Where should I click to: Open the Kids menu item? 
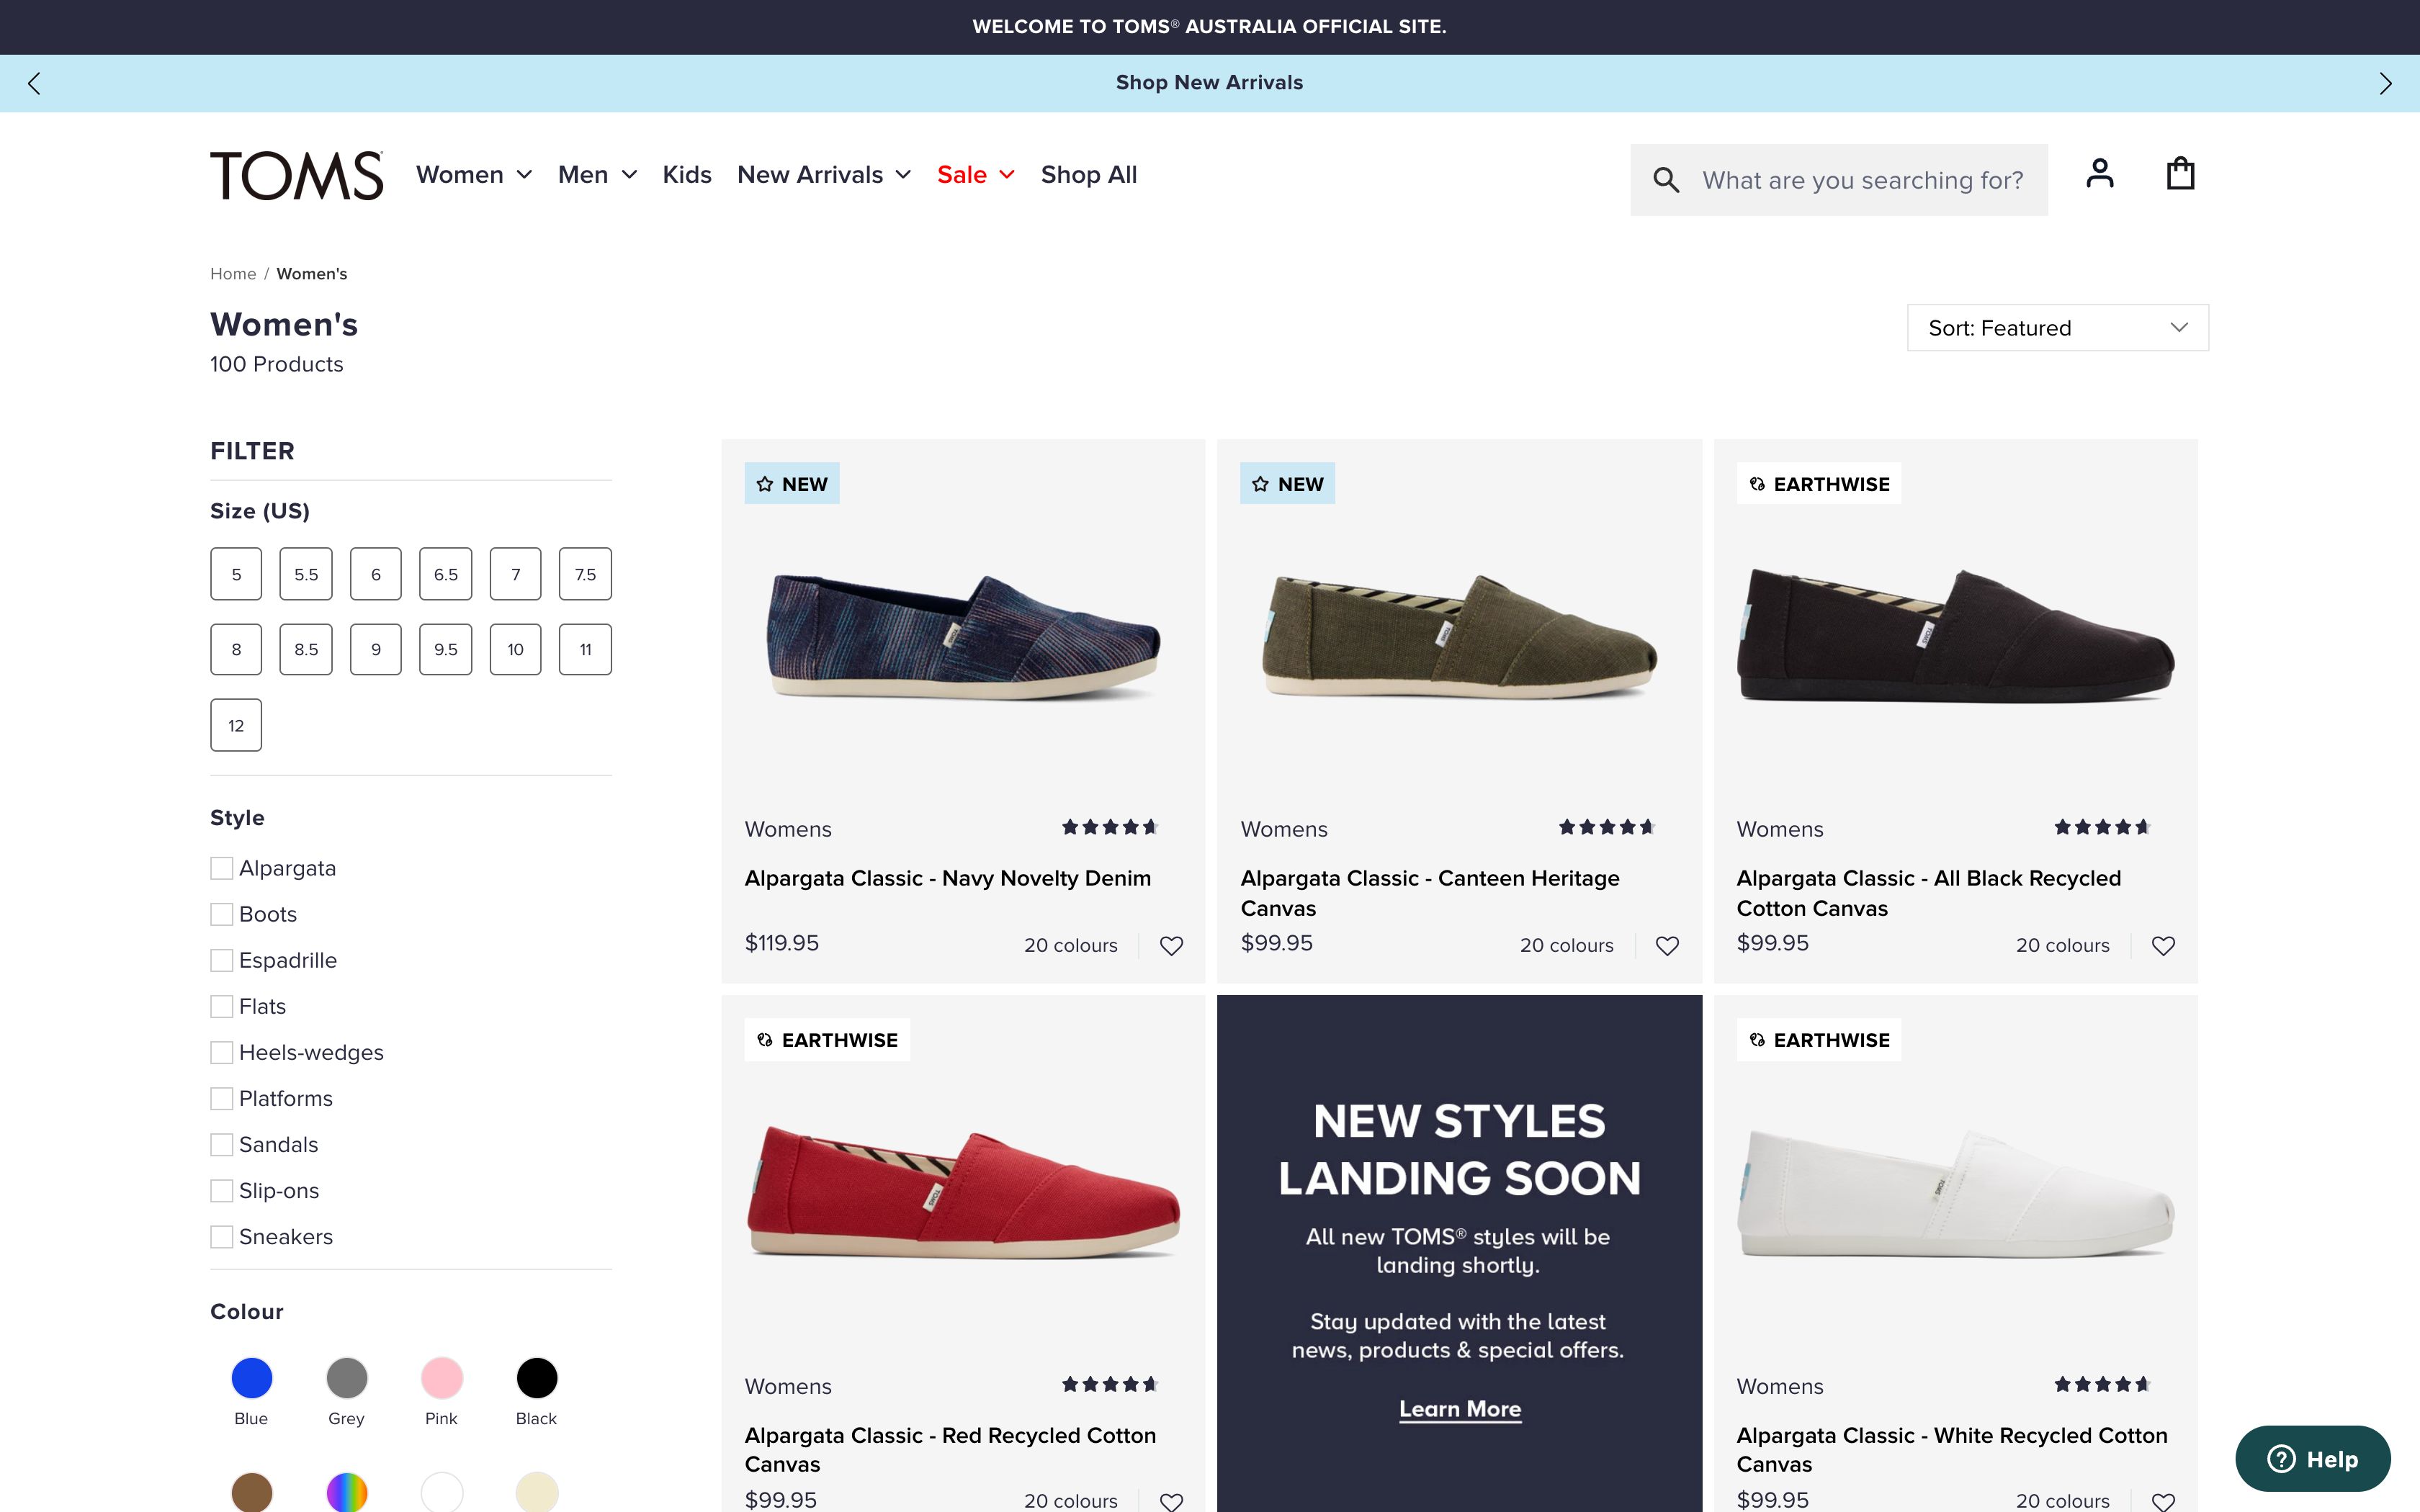click(x=687, y=175)
